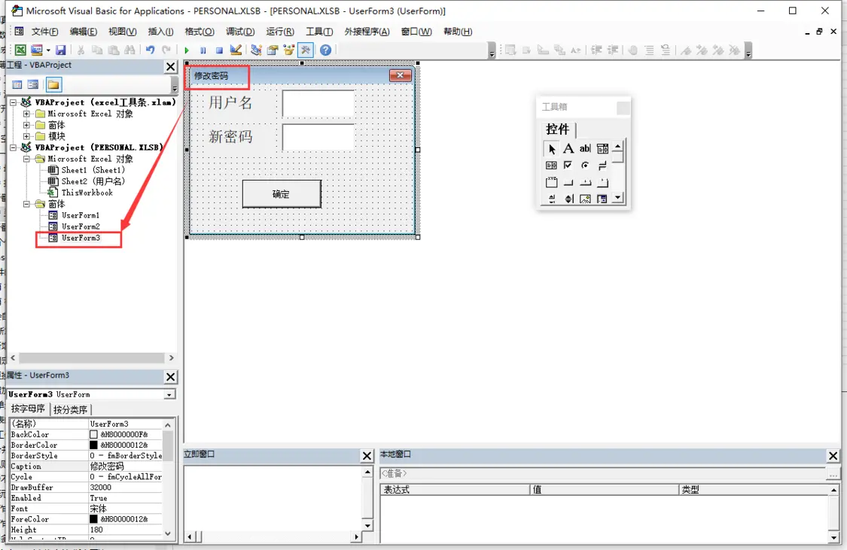Click the ForeColor black swatch property
This screenshot has width=847, height=550.
tap(93, 519)
